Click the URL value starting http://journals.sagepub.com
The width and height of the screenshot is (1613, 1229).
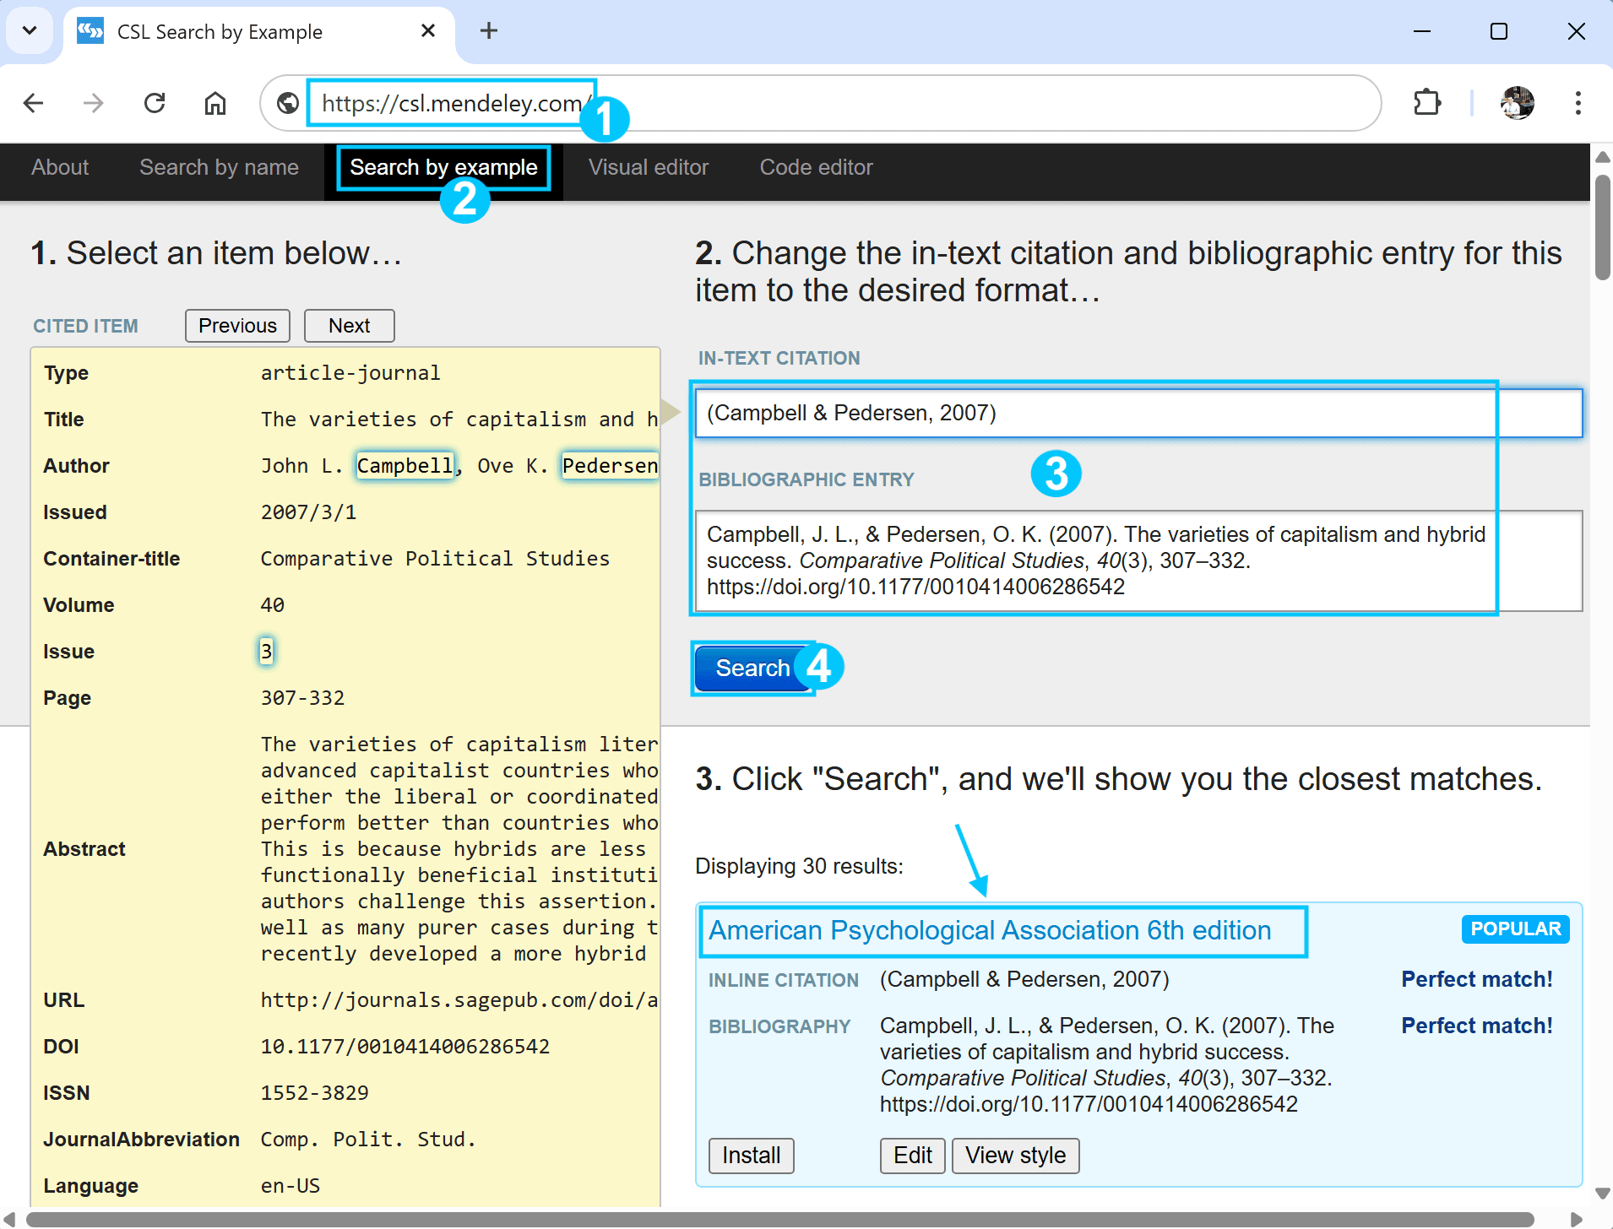[x=459, y=1000]
